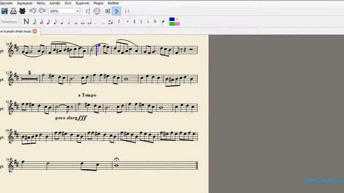Open the Εμφάνιση menu
This screenshot has width=344, height=193.
[82, 3]
